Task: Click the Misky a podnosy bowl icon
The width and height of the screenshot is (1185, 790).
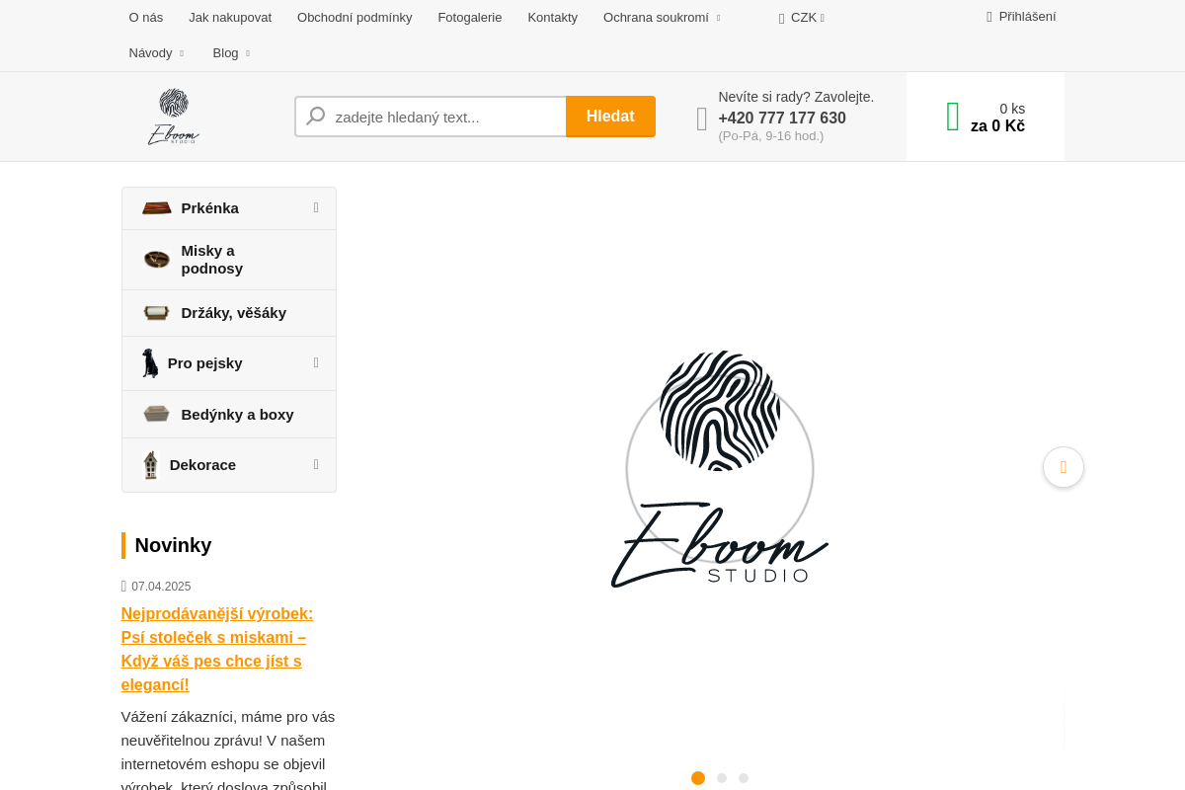Action: pos(156,260)
